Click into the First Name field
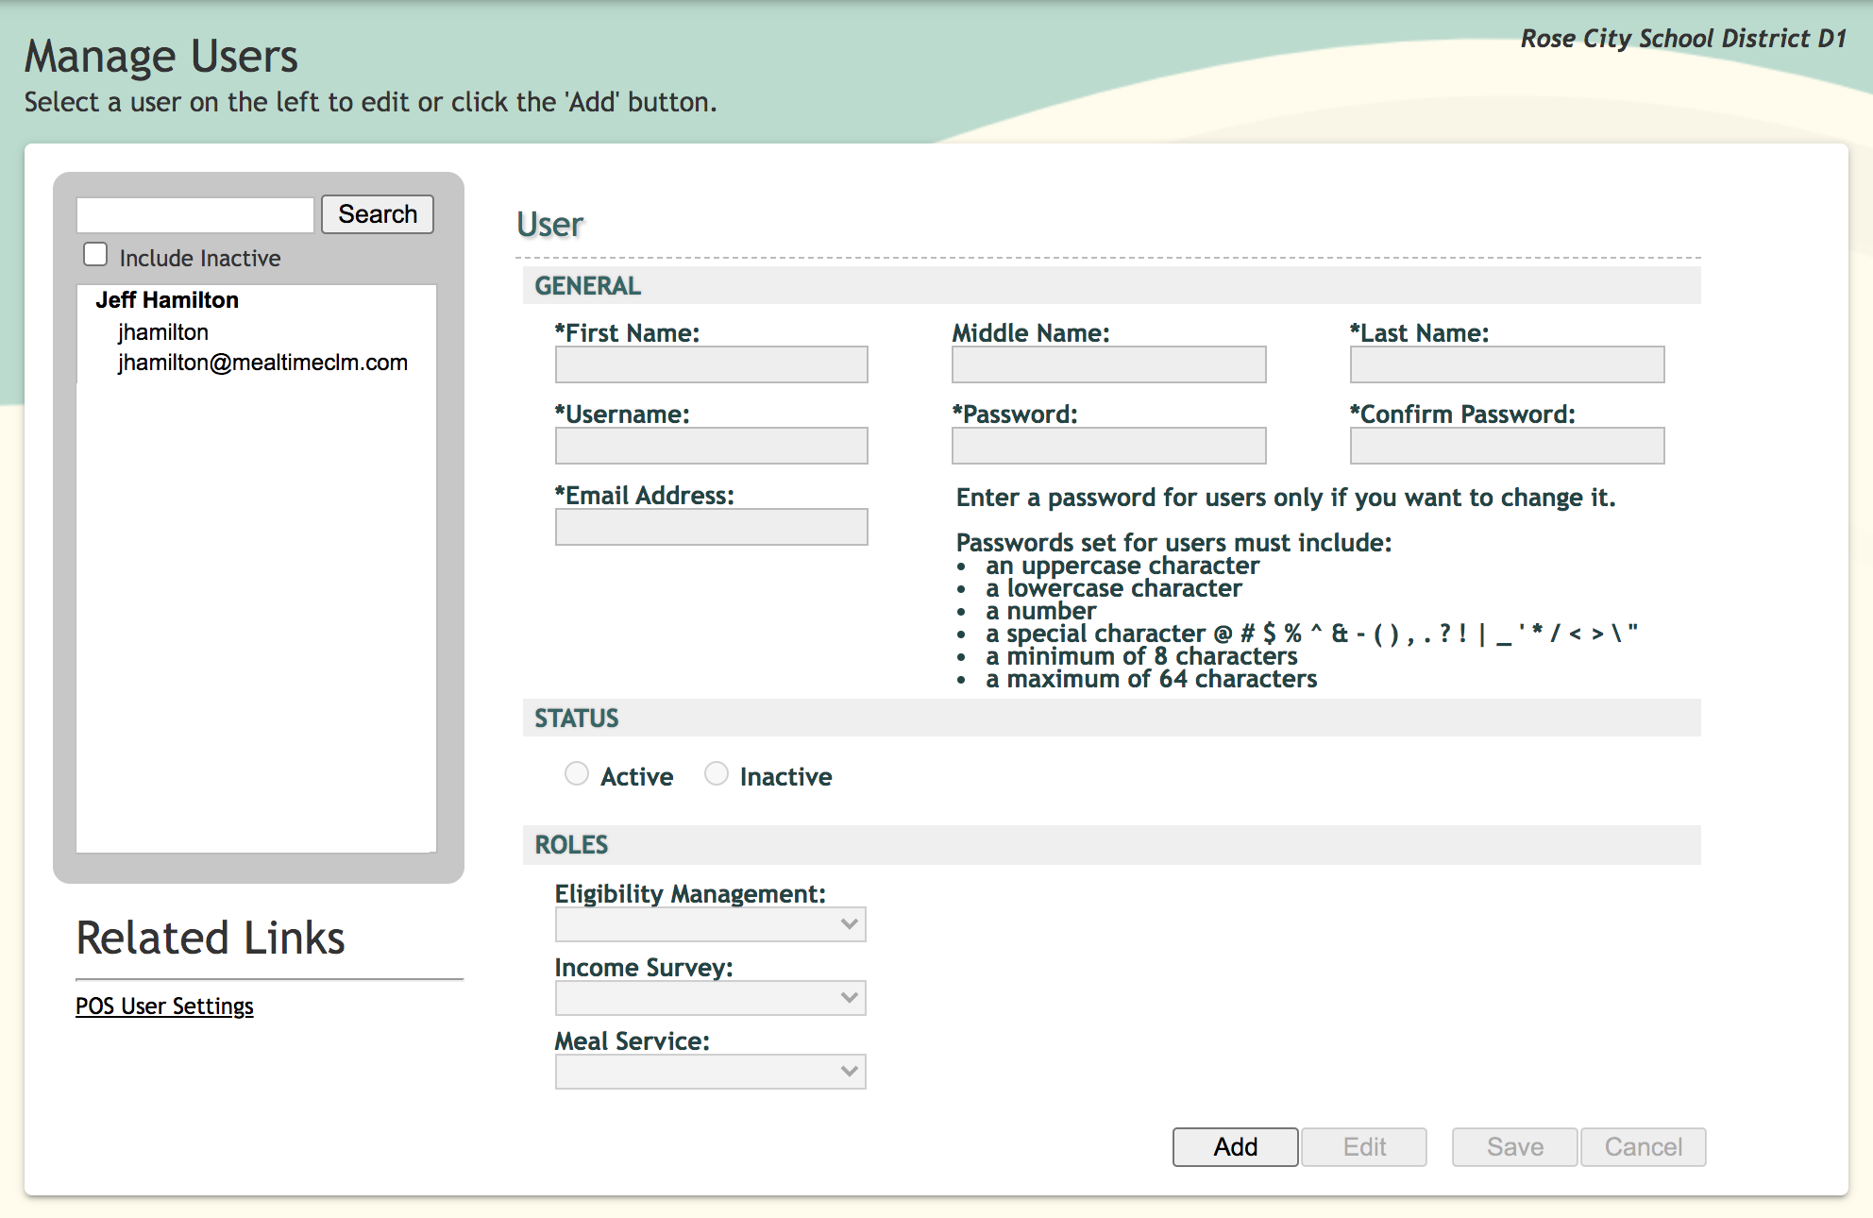Viewport: 1873px width, 1218px height. tap(711, 364)
